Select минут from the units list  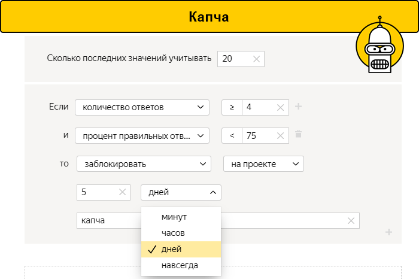coord(174,217)
